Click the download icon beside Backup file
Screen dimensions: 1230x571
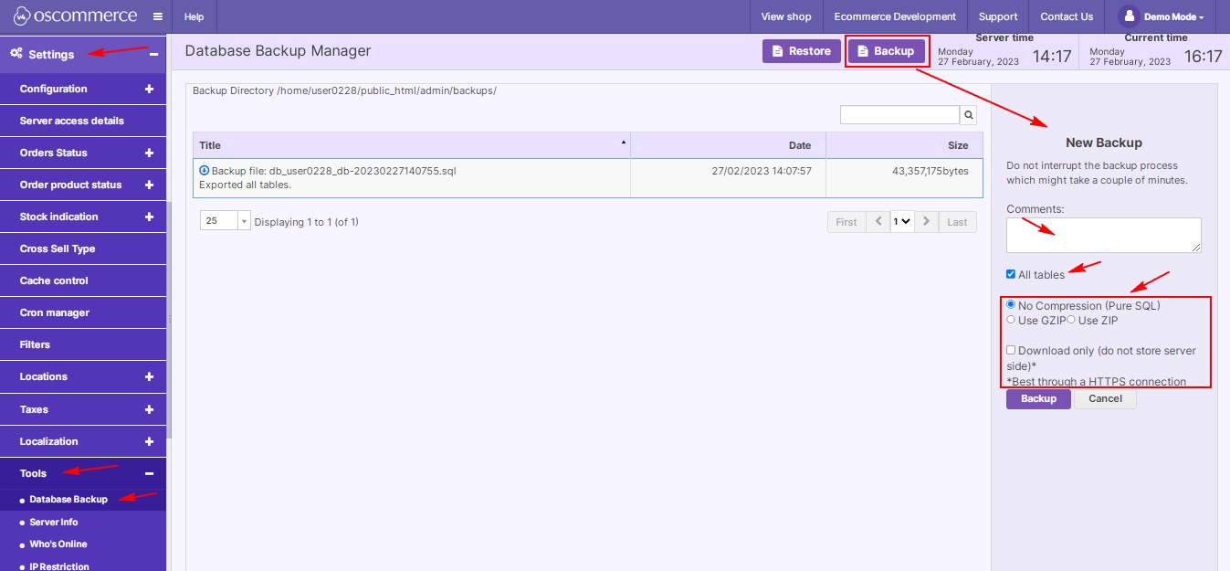tap(204, 171)
